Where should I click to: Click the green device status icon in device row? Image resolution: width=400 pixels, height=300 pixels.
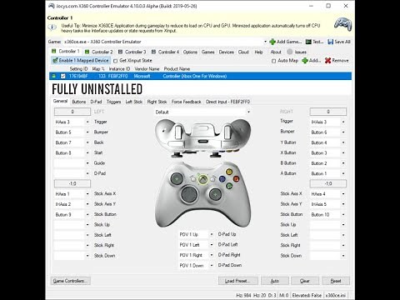click(54, 76)
